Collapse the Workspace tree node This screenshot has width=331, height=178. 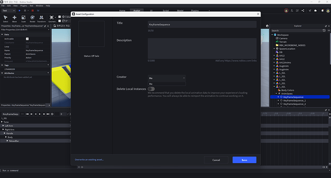click(x=272, y=35)
